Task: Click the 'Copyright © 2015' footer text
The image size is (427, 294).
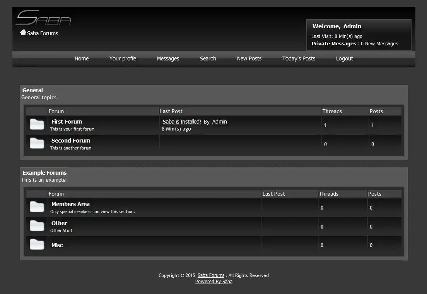Action: tap(177, 275)
